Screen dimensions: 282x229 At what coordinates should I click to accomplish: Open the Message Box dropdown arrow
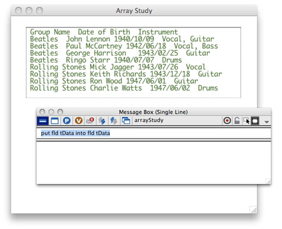point(266,121)
